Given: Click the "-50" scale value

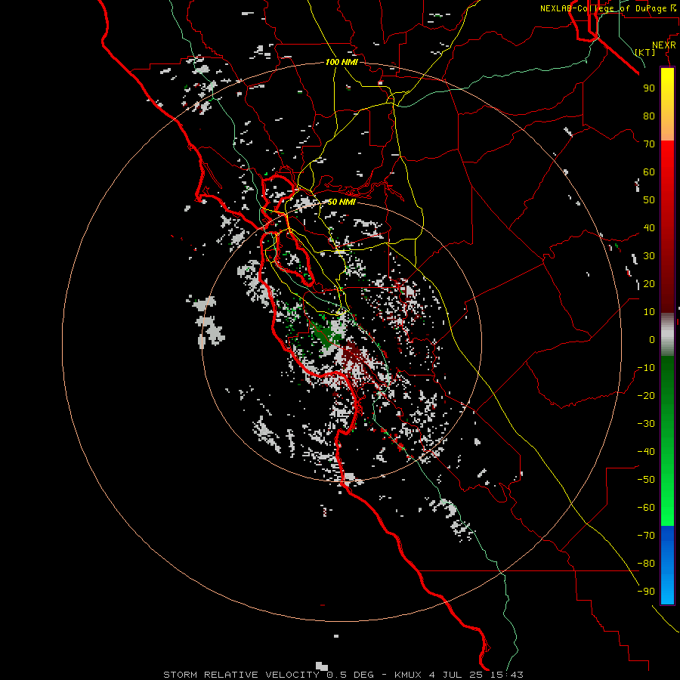Looking at the screenshot, I should (646, 480).
